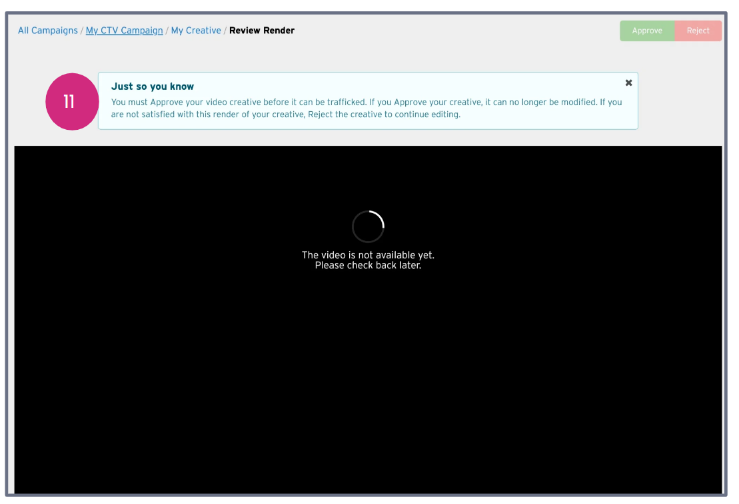Click gray header space left of Approve
The width and height of the screenshot is (739, 504).
pos(466,31)
